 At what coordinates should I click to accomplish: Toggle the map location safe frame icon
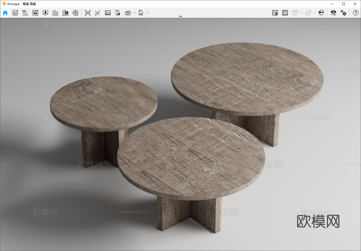pyautogui.click(x=275, y=13)
